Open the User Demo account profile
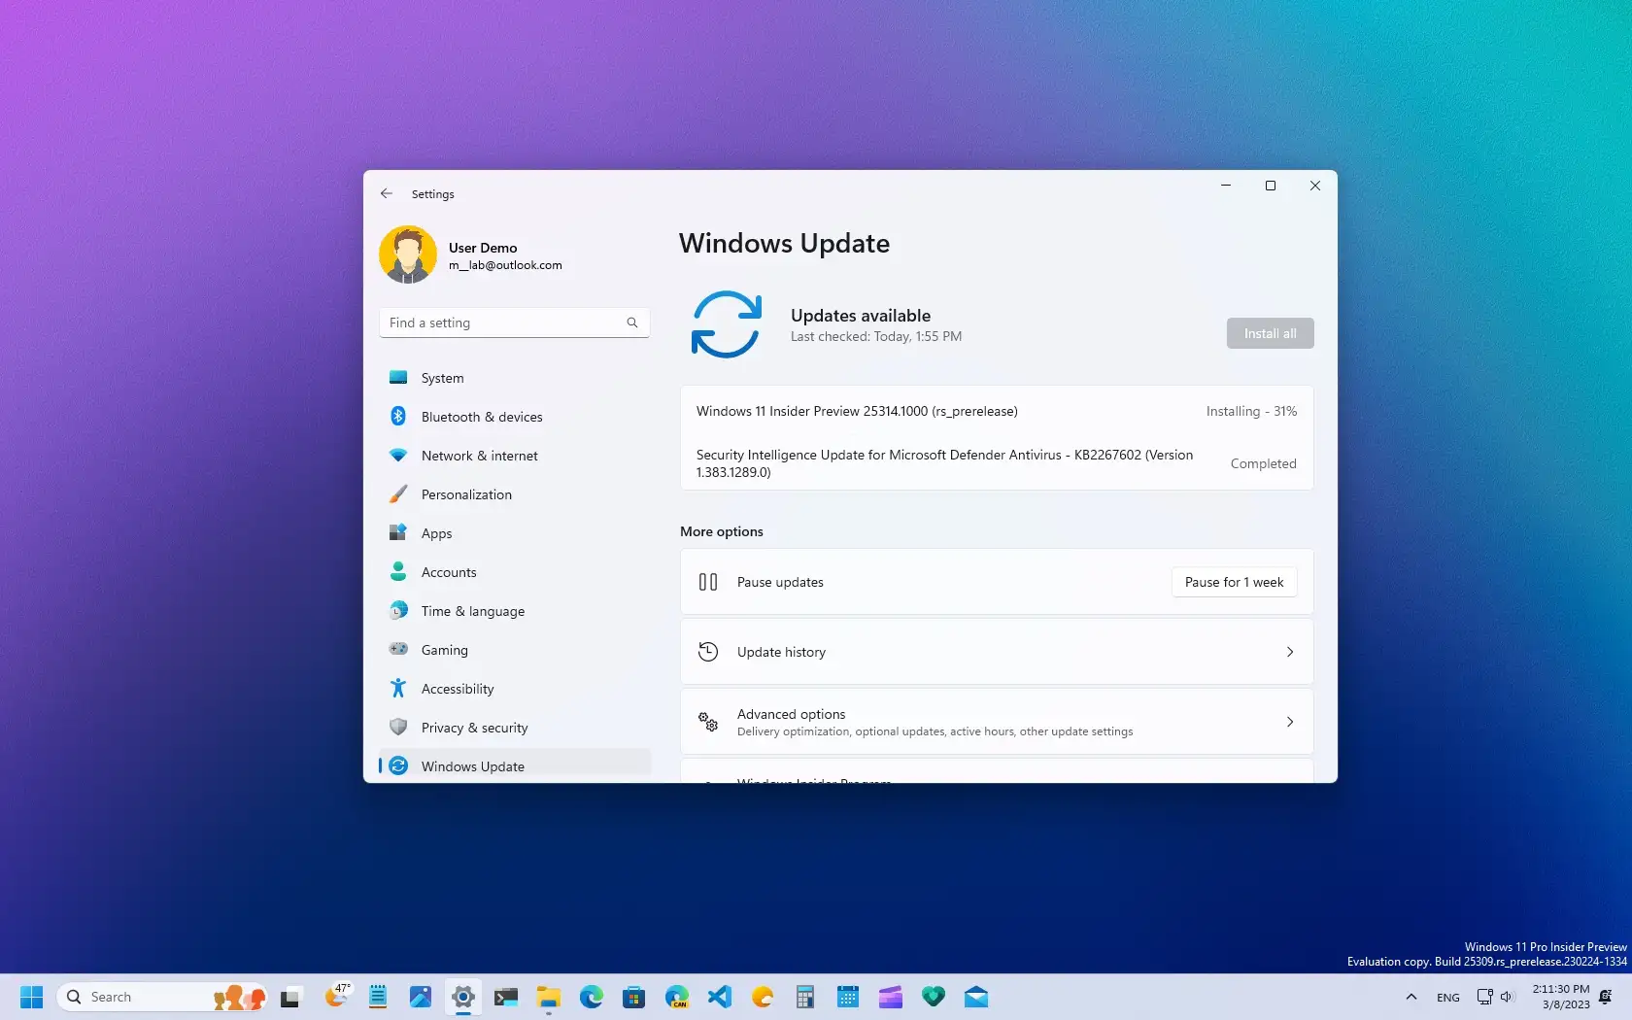The width and height of the screenshot is (1632, 1020). click(471, 255)
